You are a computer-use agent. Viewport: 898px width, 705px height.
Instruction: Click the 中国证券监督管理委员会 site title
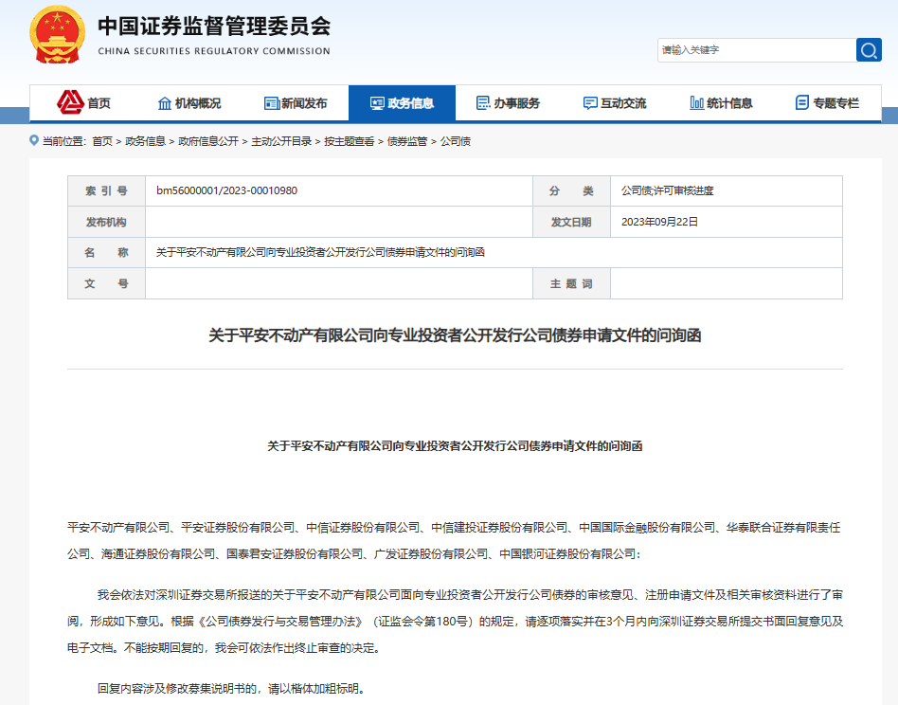[214, 27]
